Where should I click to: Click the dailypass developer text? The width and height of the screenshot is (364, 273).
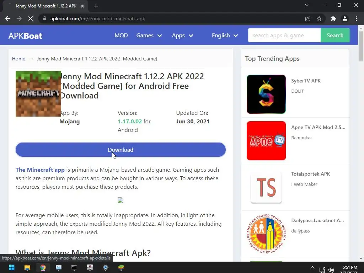point(300,231)
